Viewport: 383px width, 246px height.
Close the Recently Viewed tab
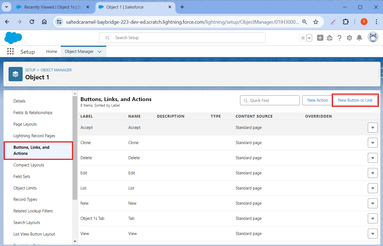click(88, 7)
